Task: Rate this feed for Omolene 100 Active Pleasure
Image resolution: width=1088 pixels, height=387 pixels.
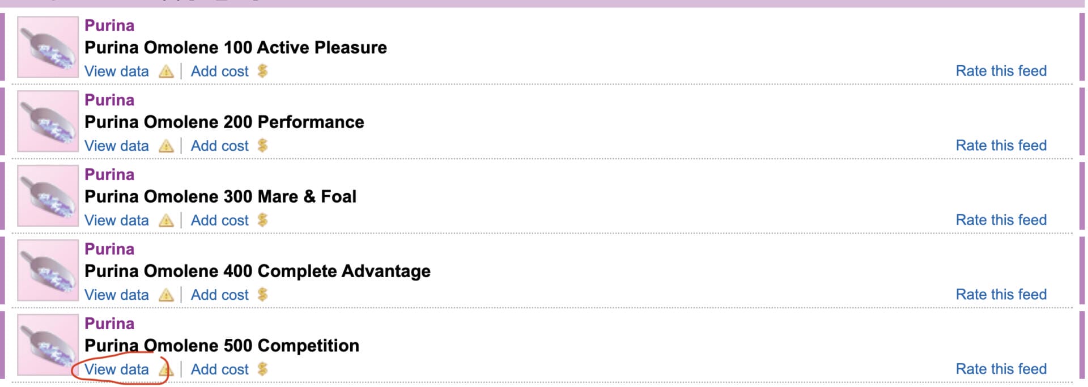Action: [x=1001, y=71]
